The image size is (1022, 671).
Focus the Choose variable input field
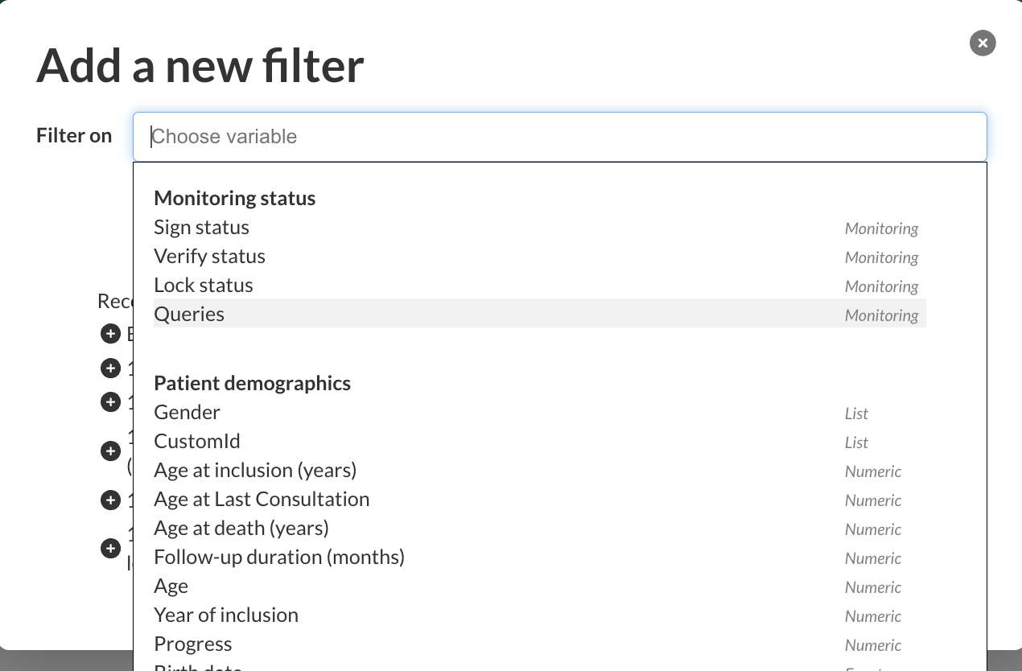coord(559,137)
